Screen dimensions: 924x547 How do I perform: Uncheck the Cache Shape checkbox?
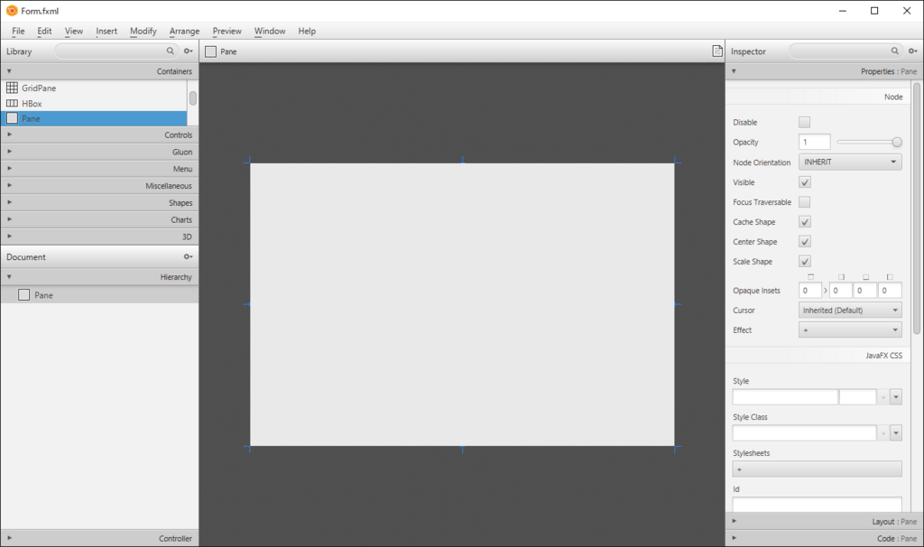(x=804, y=222)
